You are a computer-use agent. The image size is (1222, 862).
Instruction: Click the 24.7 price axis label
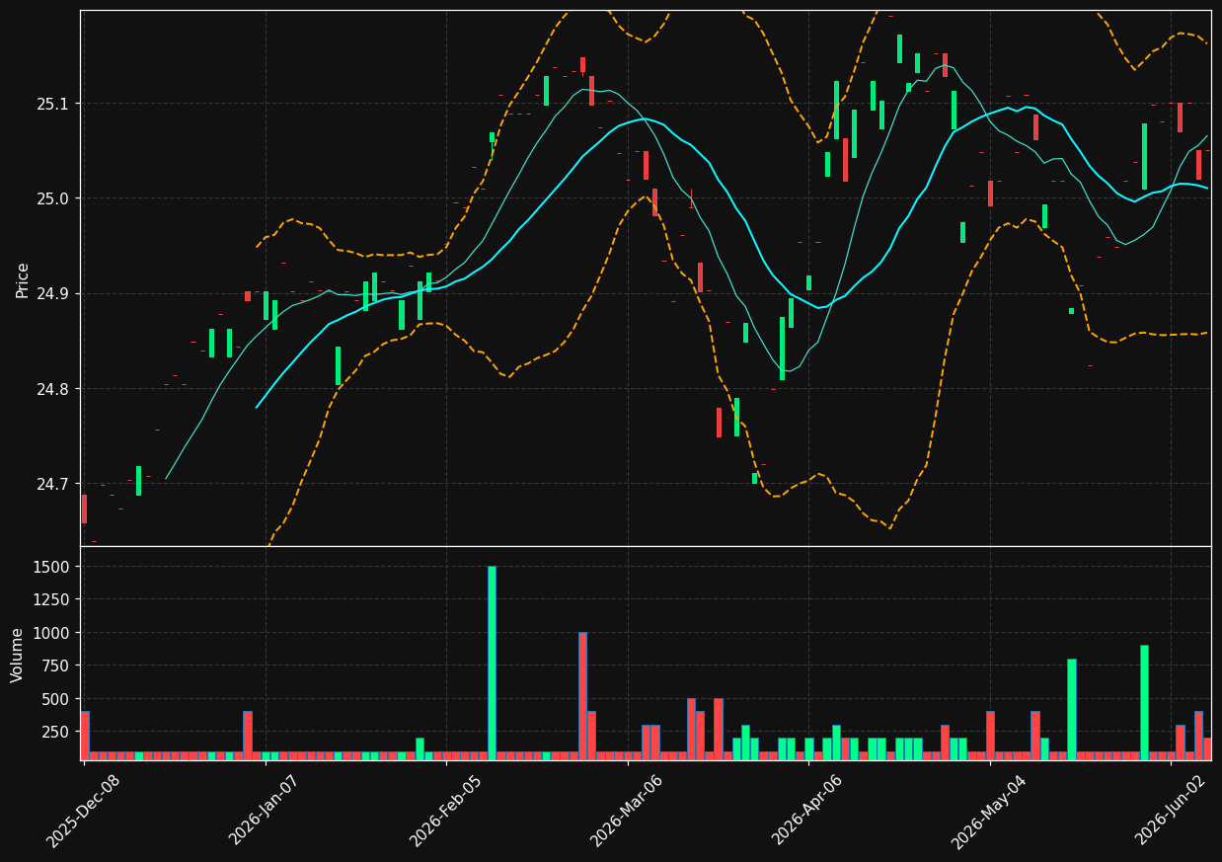[54, 485]
